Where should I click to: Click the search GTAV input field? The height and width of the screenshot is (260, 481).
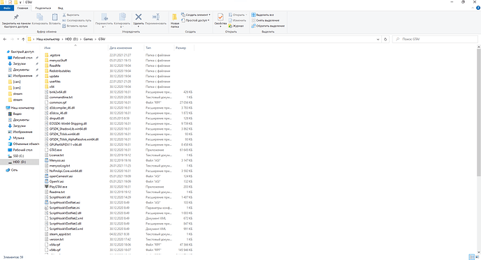pos(435,39)
